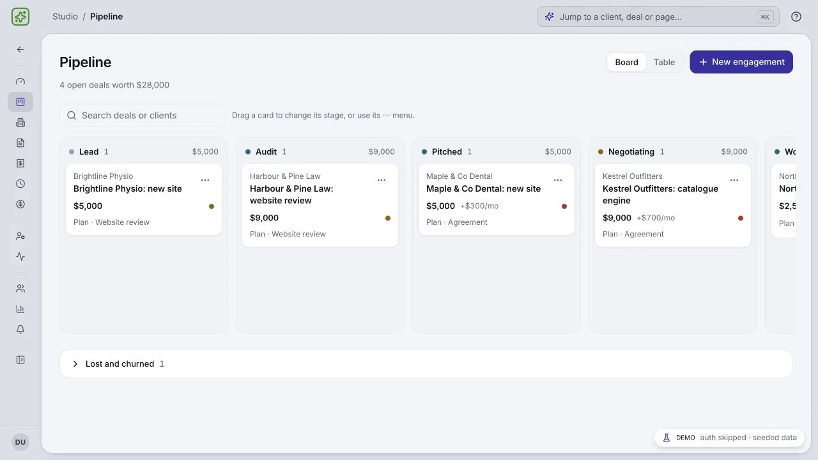
Task: Click the "auth skipped · seeded data" text
Action: (748, 438)
